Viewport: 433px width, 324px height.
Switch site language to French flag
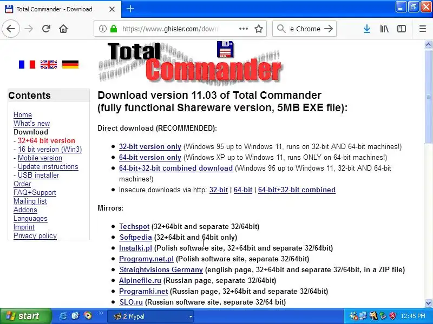pos(27,64)
